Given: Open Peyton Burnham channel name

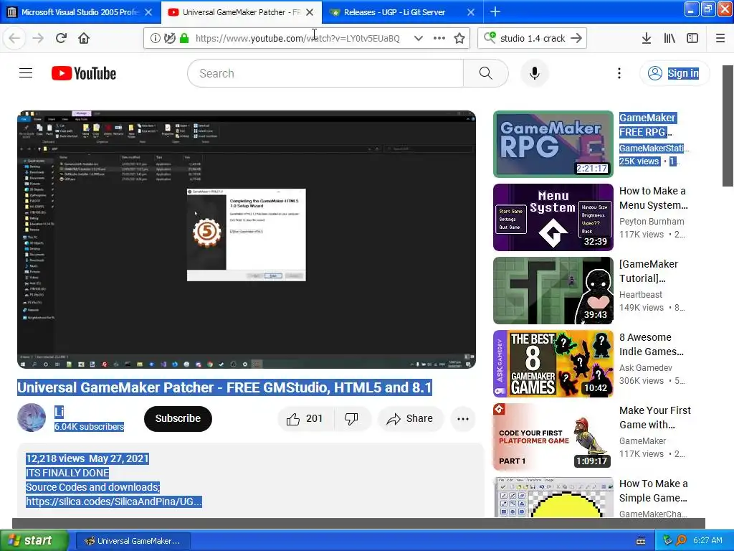Looking at the screenshot, I should coord(652,221).
